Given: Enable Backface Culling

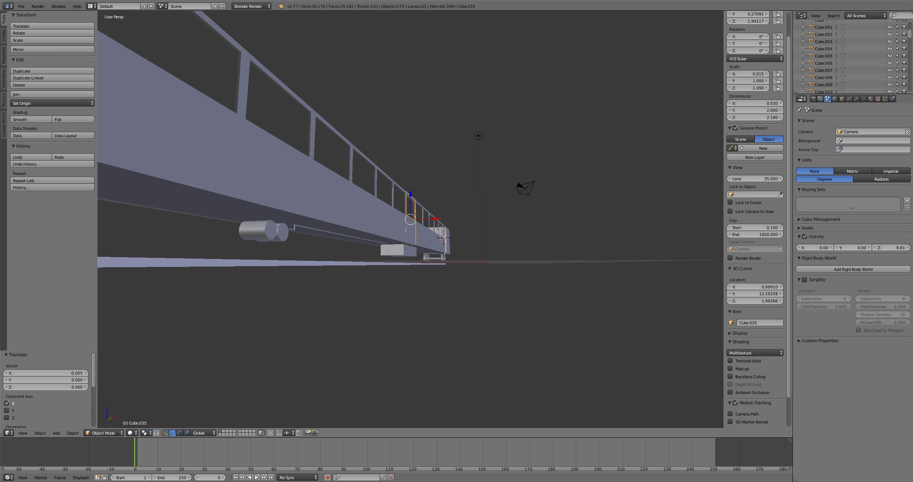Looking at the screenshot, I should [x=730, y=376].
